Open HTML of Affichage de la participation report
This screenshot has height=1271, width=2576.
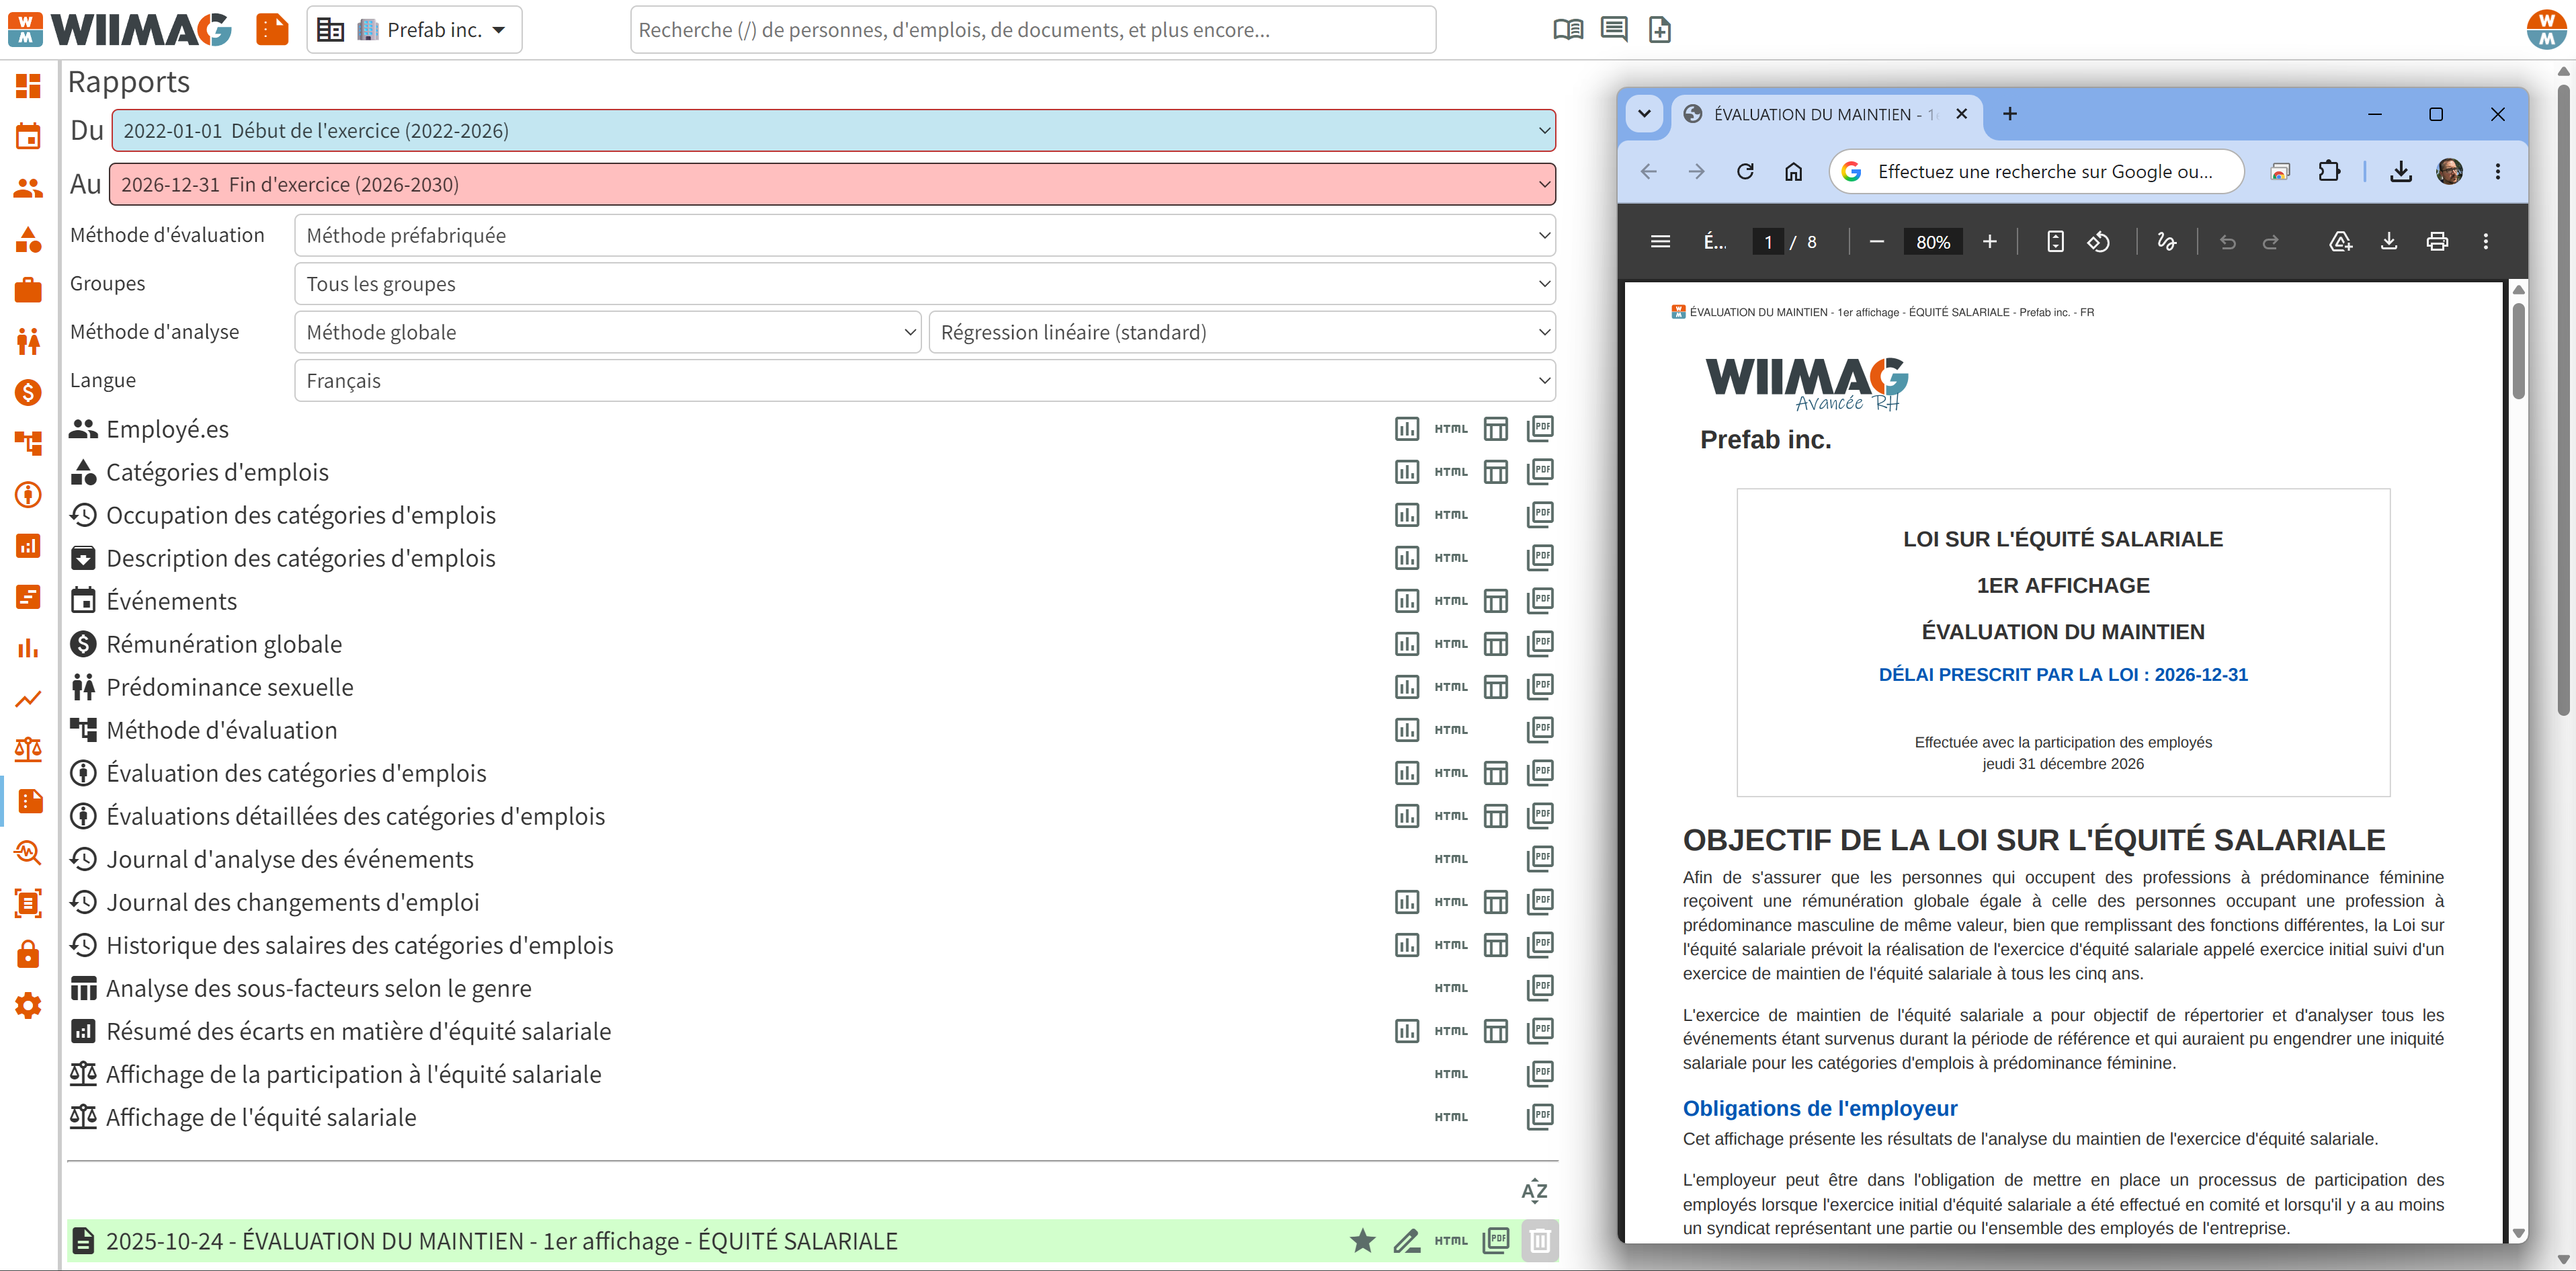(1451, 1074)
